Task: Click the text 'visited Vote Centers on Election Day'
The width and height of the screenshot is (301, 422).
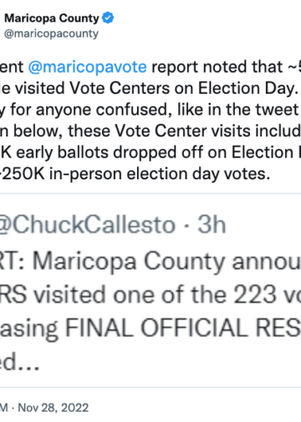Action: tap(155, 88)
